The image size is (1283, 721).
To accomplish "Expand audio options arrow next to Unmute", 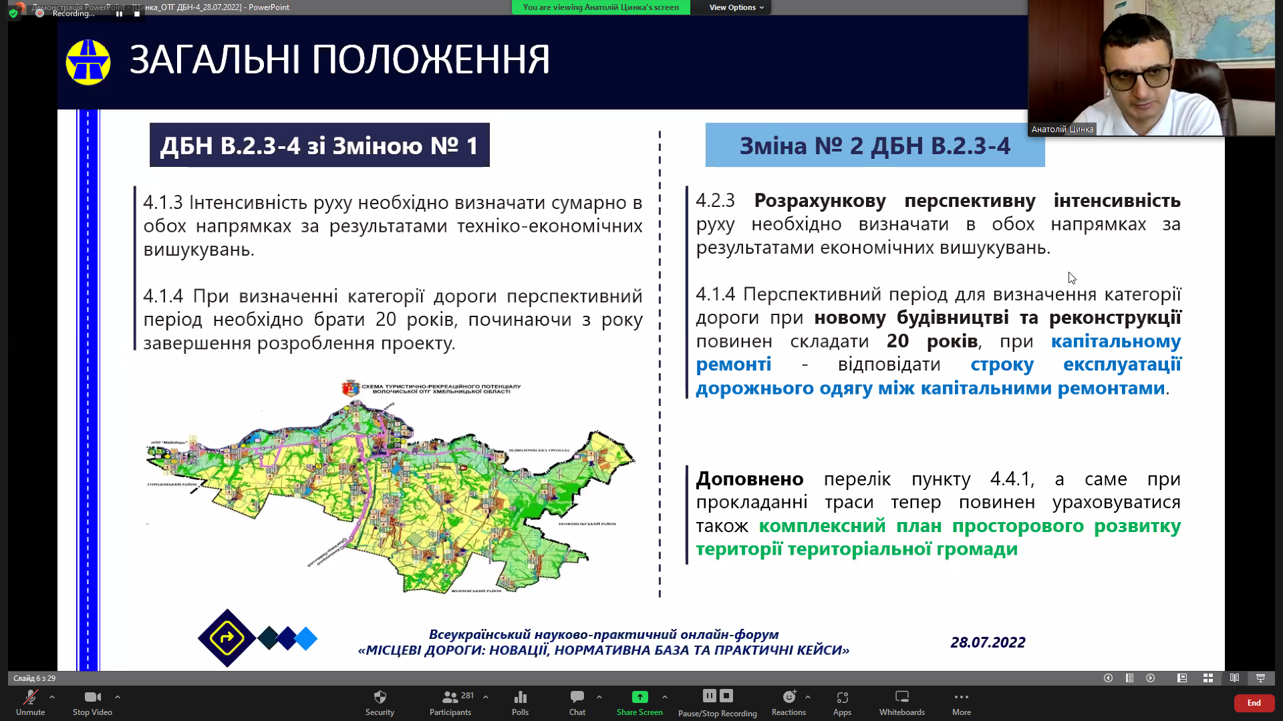I will (52, 697).
